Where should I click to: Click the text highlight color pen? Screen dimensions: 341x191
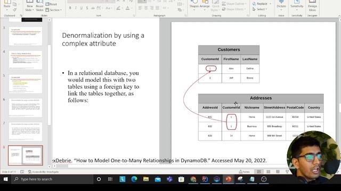pyautogui.click(x=118, y=8)
